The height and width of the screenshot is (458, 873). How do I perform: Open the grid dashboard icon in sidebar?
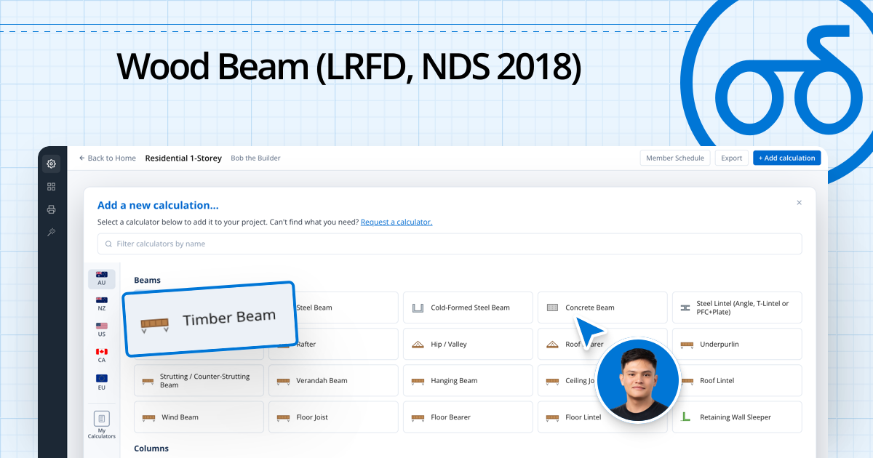coord(51,187)
